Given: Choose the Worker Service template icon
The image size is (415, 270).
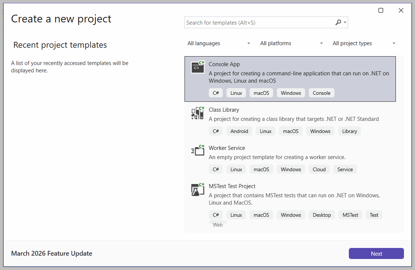Looking at the screenshot, I should 197,151.
